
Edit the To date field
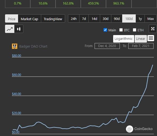(x=141, y=46)
